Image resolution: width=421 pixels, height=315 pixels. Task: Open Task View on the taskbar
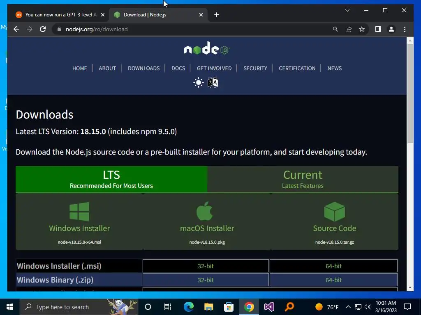pos(168,307)
